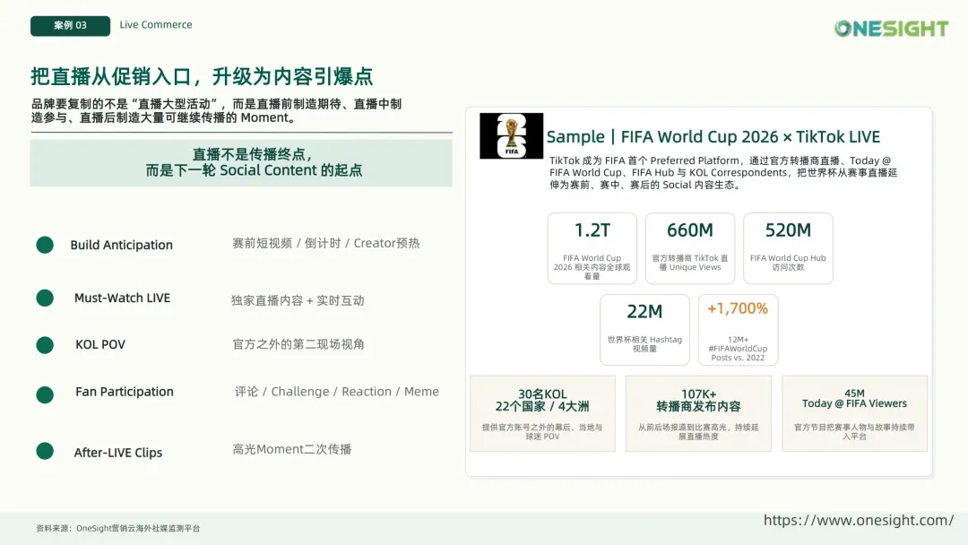968x545 pixels.
Task: Click the Live Commerce label
Action: coord(156,25)
